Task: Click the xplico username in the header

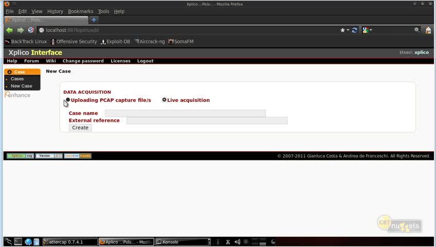Action: [x=422, y=52]
